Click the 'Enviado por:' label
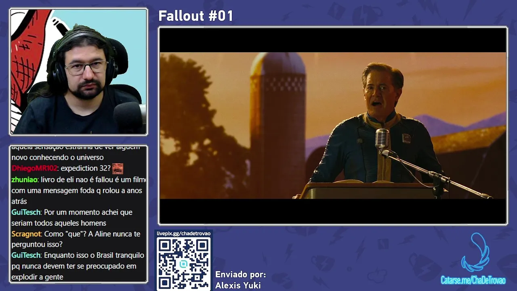The width and height of the screenshot is (517, 291). tap(240, 274)
